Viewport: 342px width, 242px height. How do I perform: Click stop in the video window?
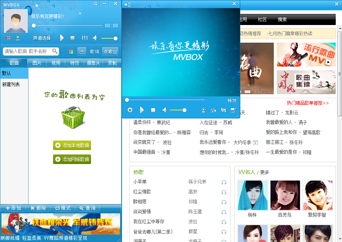point(153,110)
